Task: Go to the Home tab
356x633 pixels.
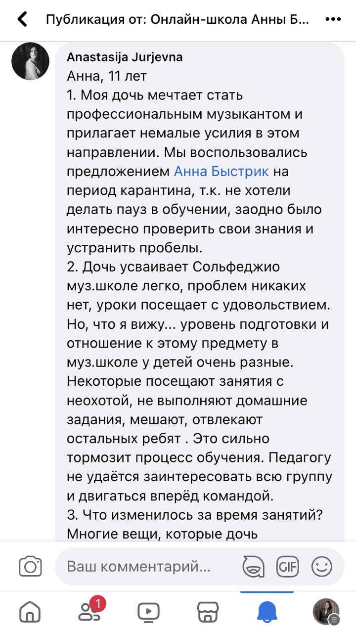Action: coord(30,612)
